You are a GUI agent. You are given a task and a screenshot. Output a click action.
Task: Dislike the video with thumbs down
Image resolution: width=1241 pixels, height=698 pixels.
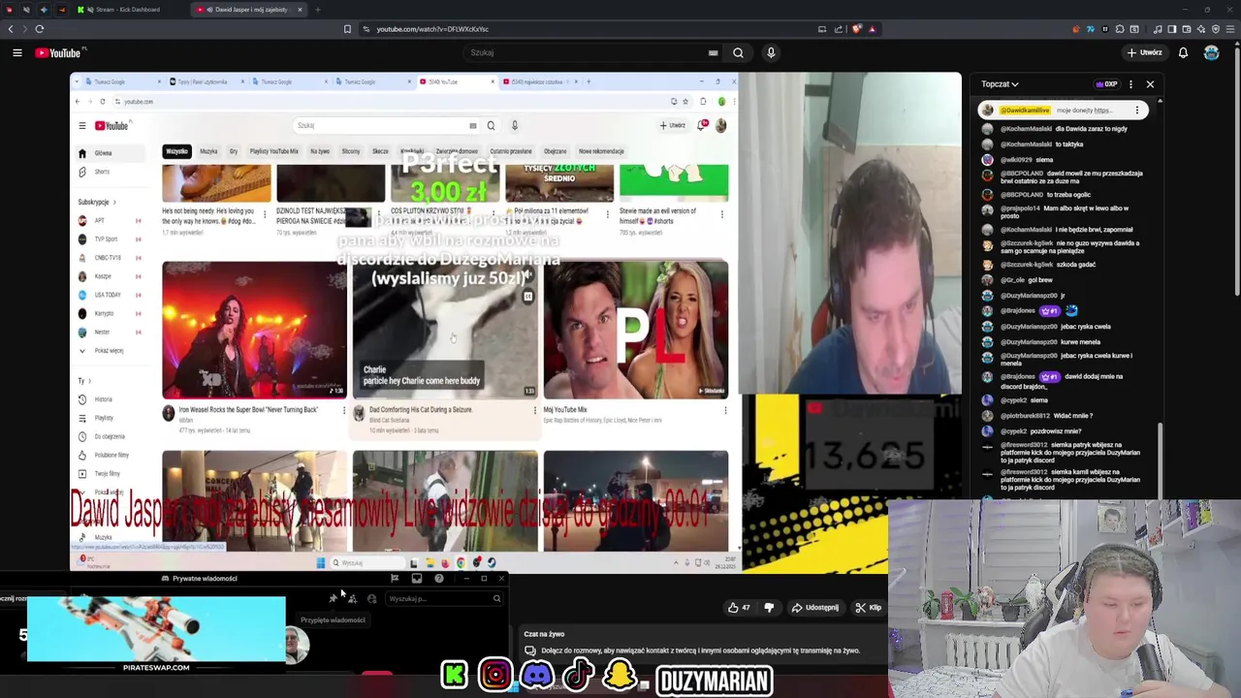click(769, 608)
